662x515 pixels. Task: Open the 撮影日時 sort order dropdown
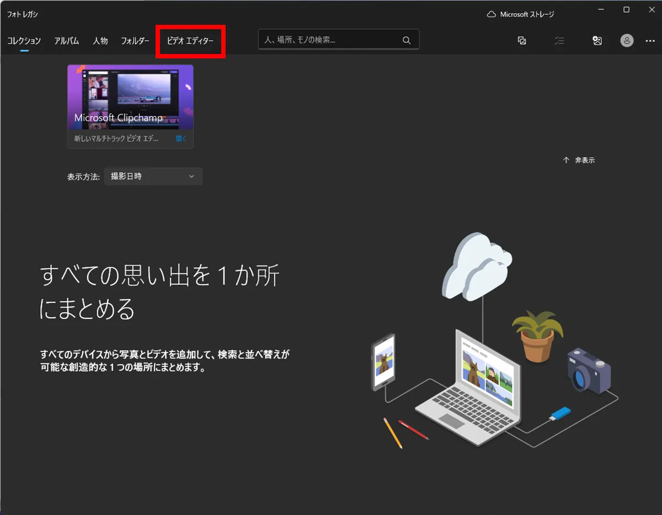[x=153, y=176]
